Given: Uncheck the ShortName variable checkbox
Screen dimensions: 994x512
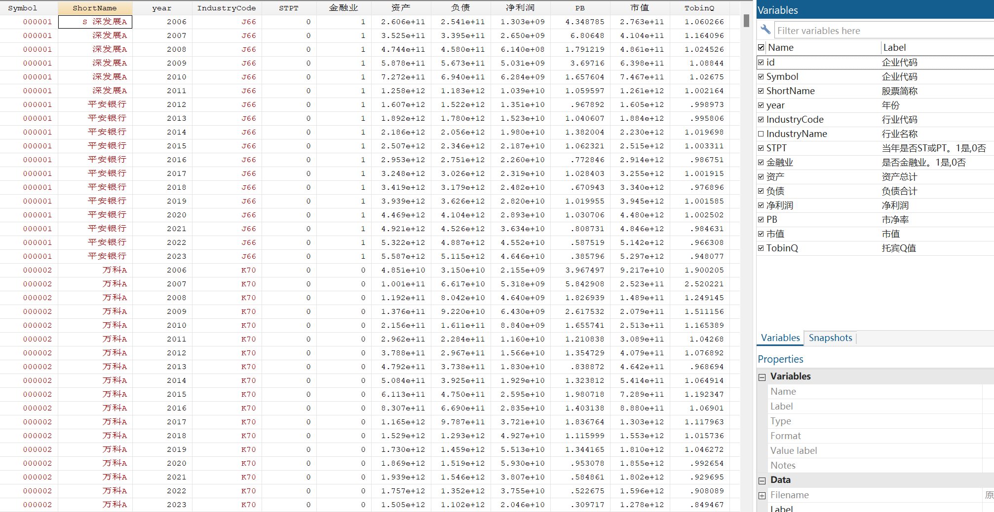Looking at the screenshot, I should [761, 91].
